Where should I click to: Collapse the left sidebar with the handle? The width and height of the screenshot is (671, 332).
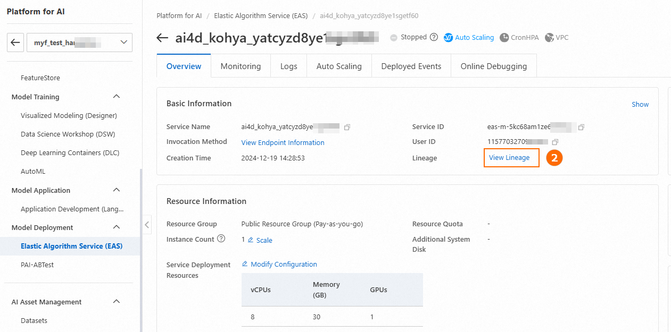point(147,225)
